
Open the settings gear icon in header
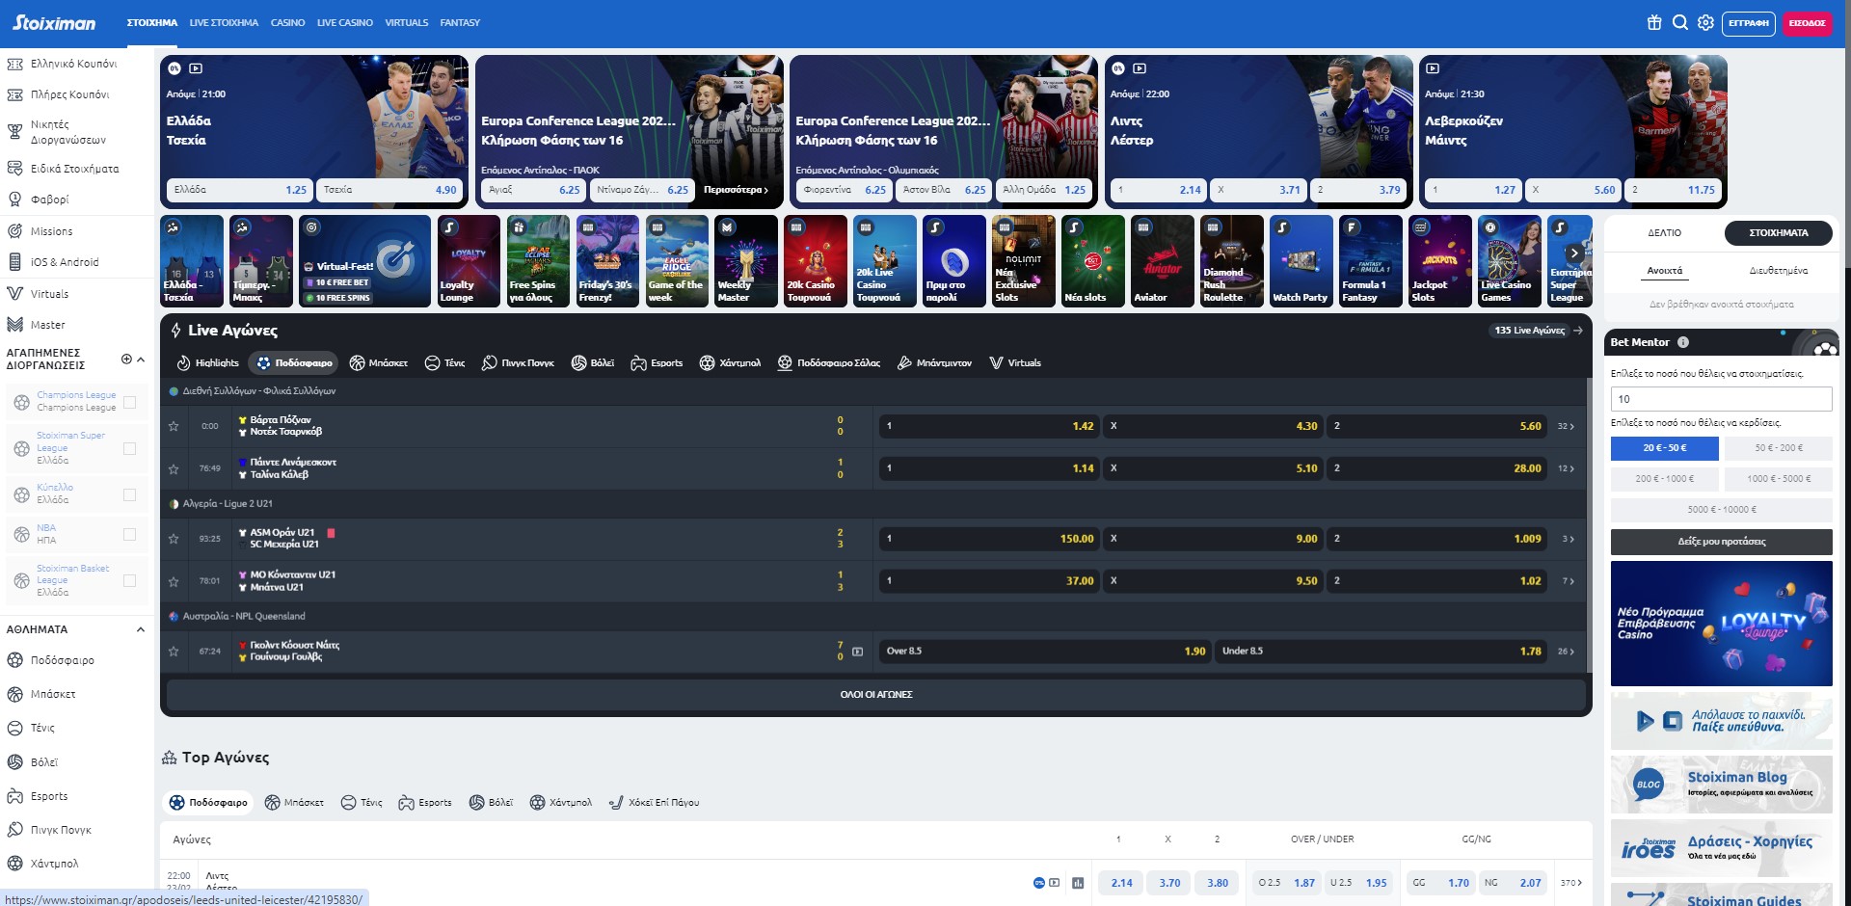point(1705,22)
